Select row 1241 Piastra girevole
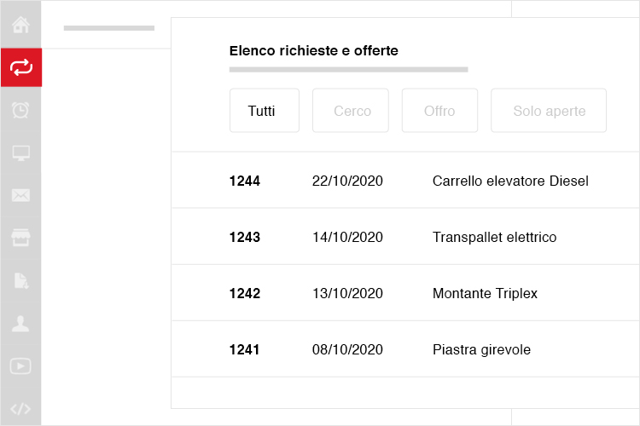 (405, 349)
